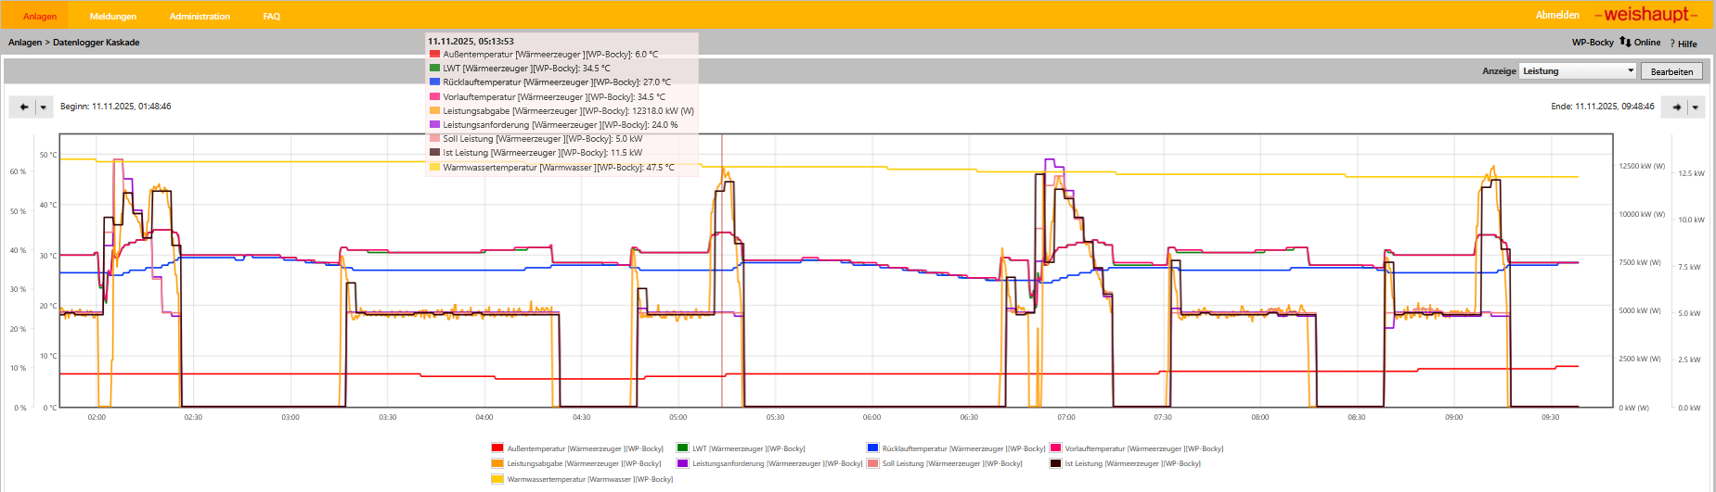Viewport: 1716px width, 492px height.
Task: Expand dropdown arrow next to back button
Action: click(44, 107)
